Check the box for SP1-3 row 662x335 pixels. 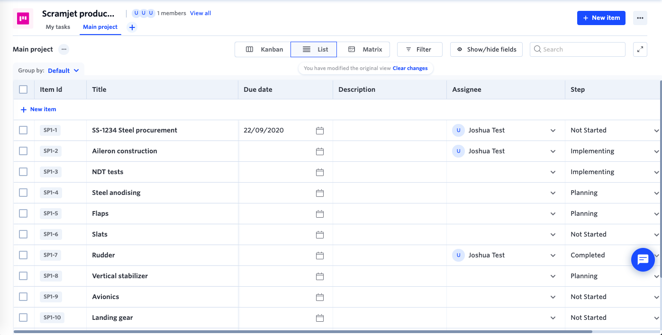(23, 172)
